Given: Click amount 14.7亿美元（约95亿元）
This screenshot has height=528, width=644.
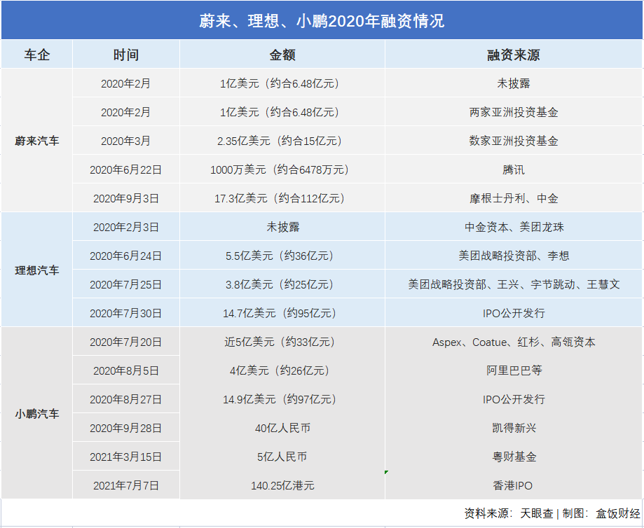Looking at the screenshot, I should [x=282, y=313].
